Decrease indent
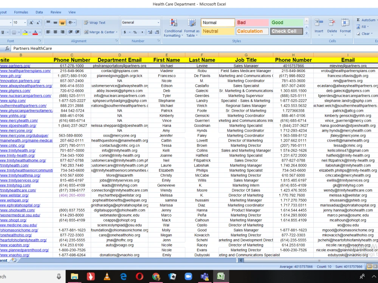This screenshot has height=283, width=378. tap(70, 32)
